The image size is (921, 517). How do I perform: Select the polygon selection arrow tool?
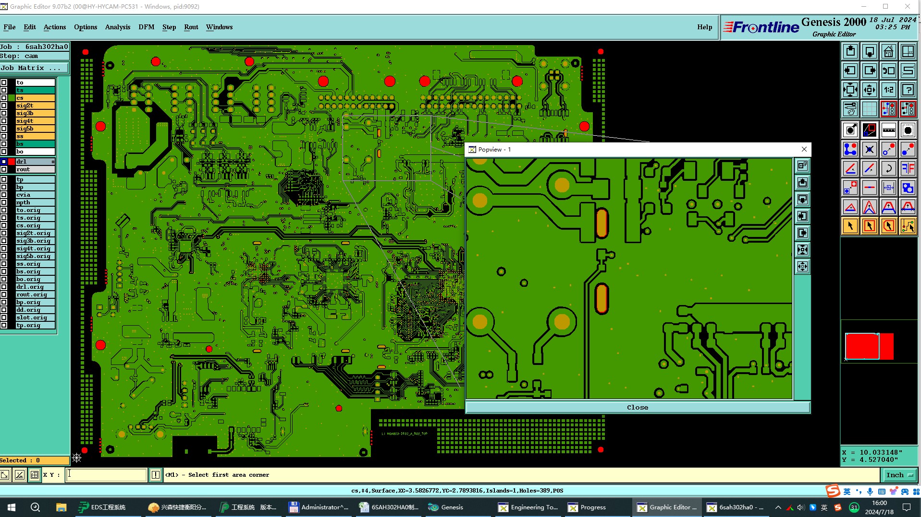coord(889,226)
